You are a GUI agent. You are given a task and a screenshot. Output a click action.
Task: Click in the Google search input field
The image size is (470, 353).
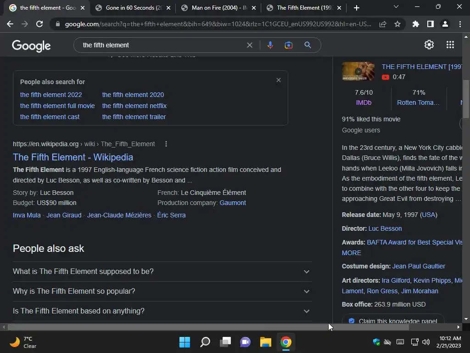click(x=162, y=45)
